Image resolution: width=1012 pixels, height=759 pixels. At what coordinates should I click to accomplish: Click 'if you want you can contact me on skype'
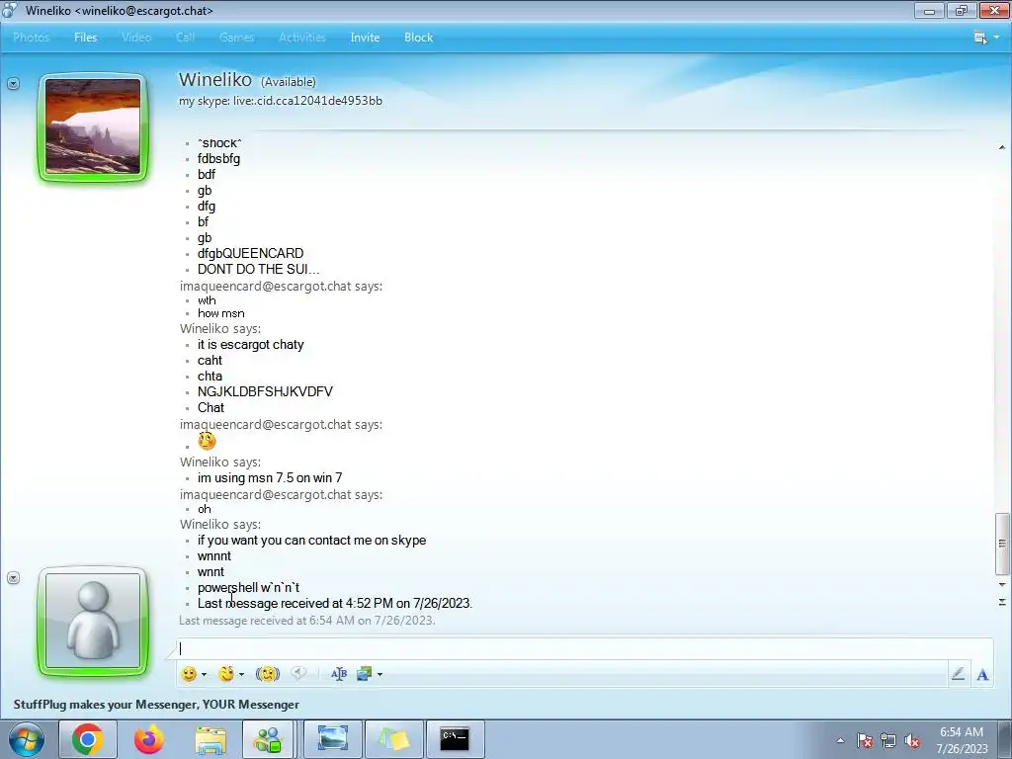[x=311, y=541]
